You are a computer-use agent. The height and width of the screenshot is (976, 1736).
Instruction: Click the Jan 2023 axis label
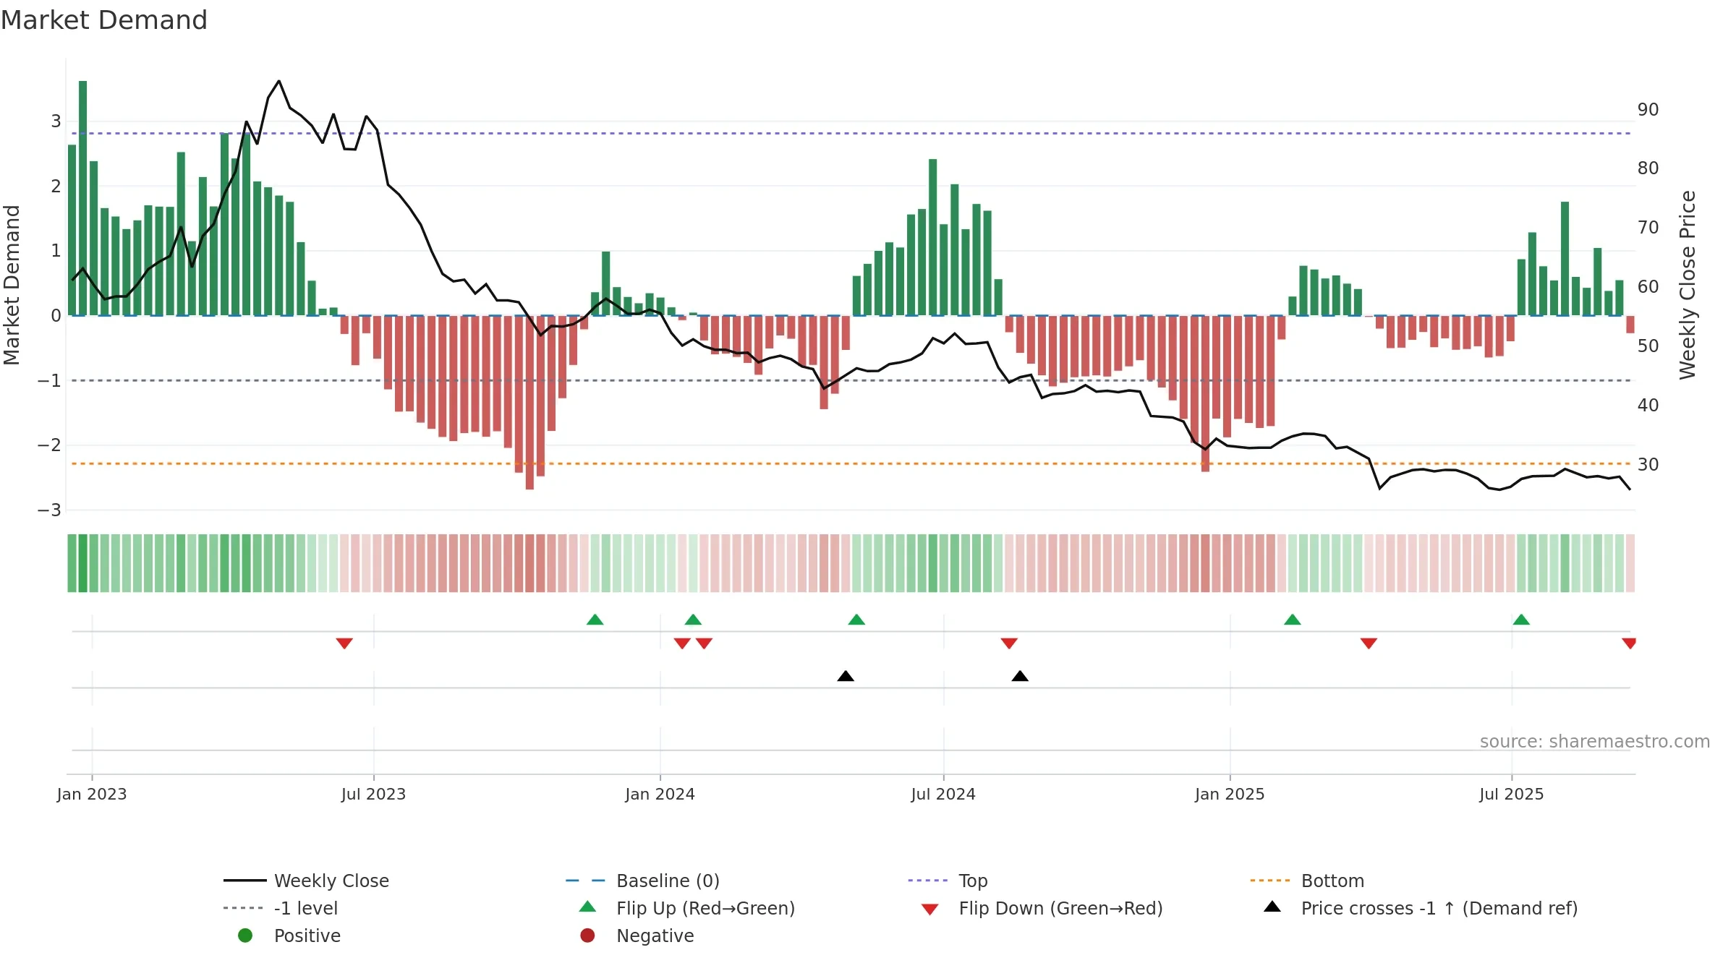[92, 794]
